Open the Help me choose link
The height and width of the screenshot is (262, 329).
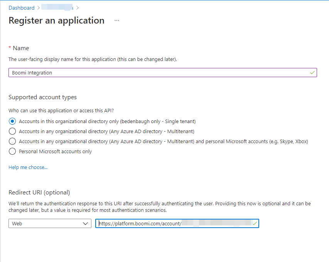pos(28,167)
